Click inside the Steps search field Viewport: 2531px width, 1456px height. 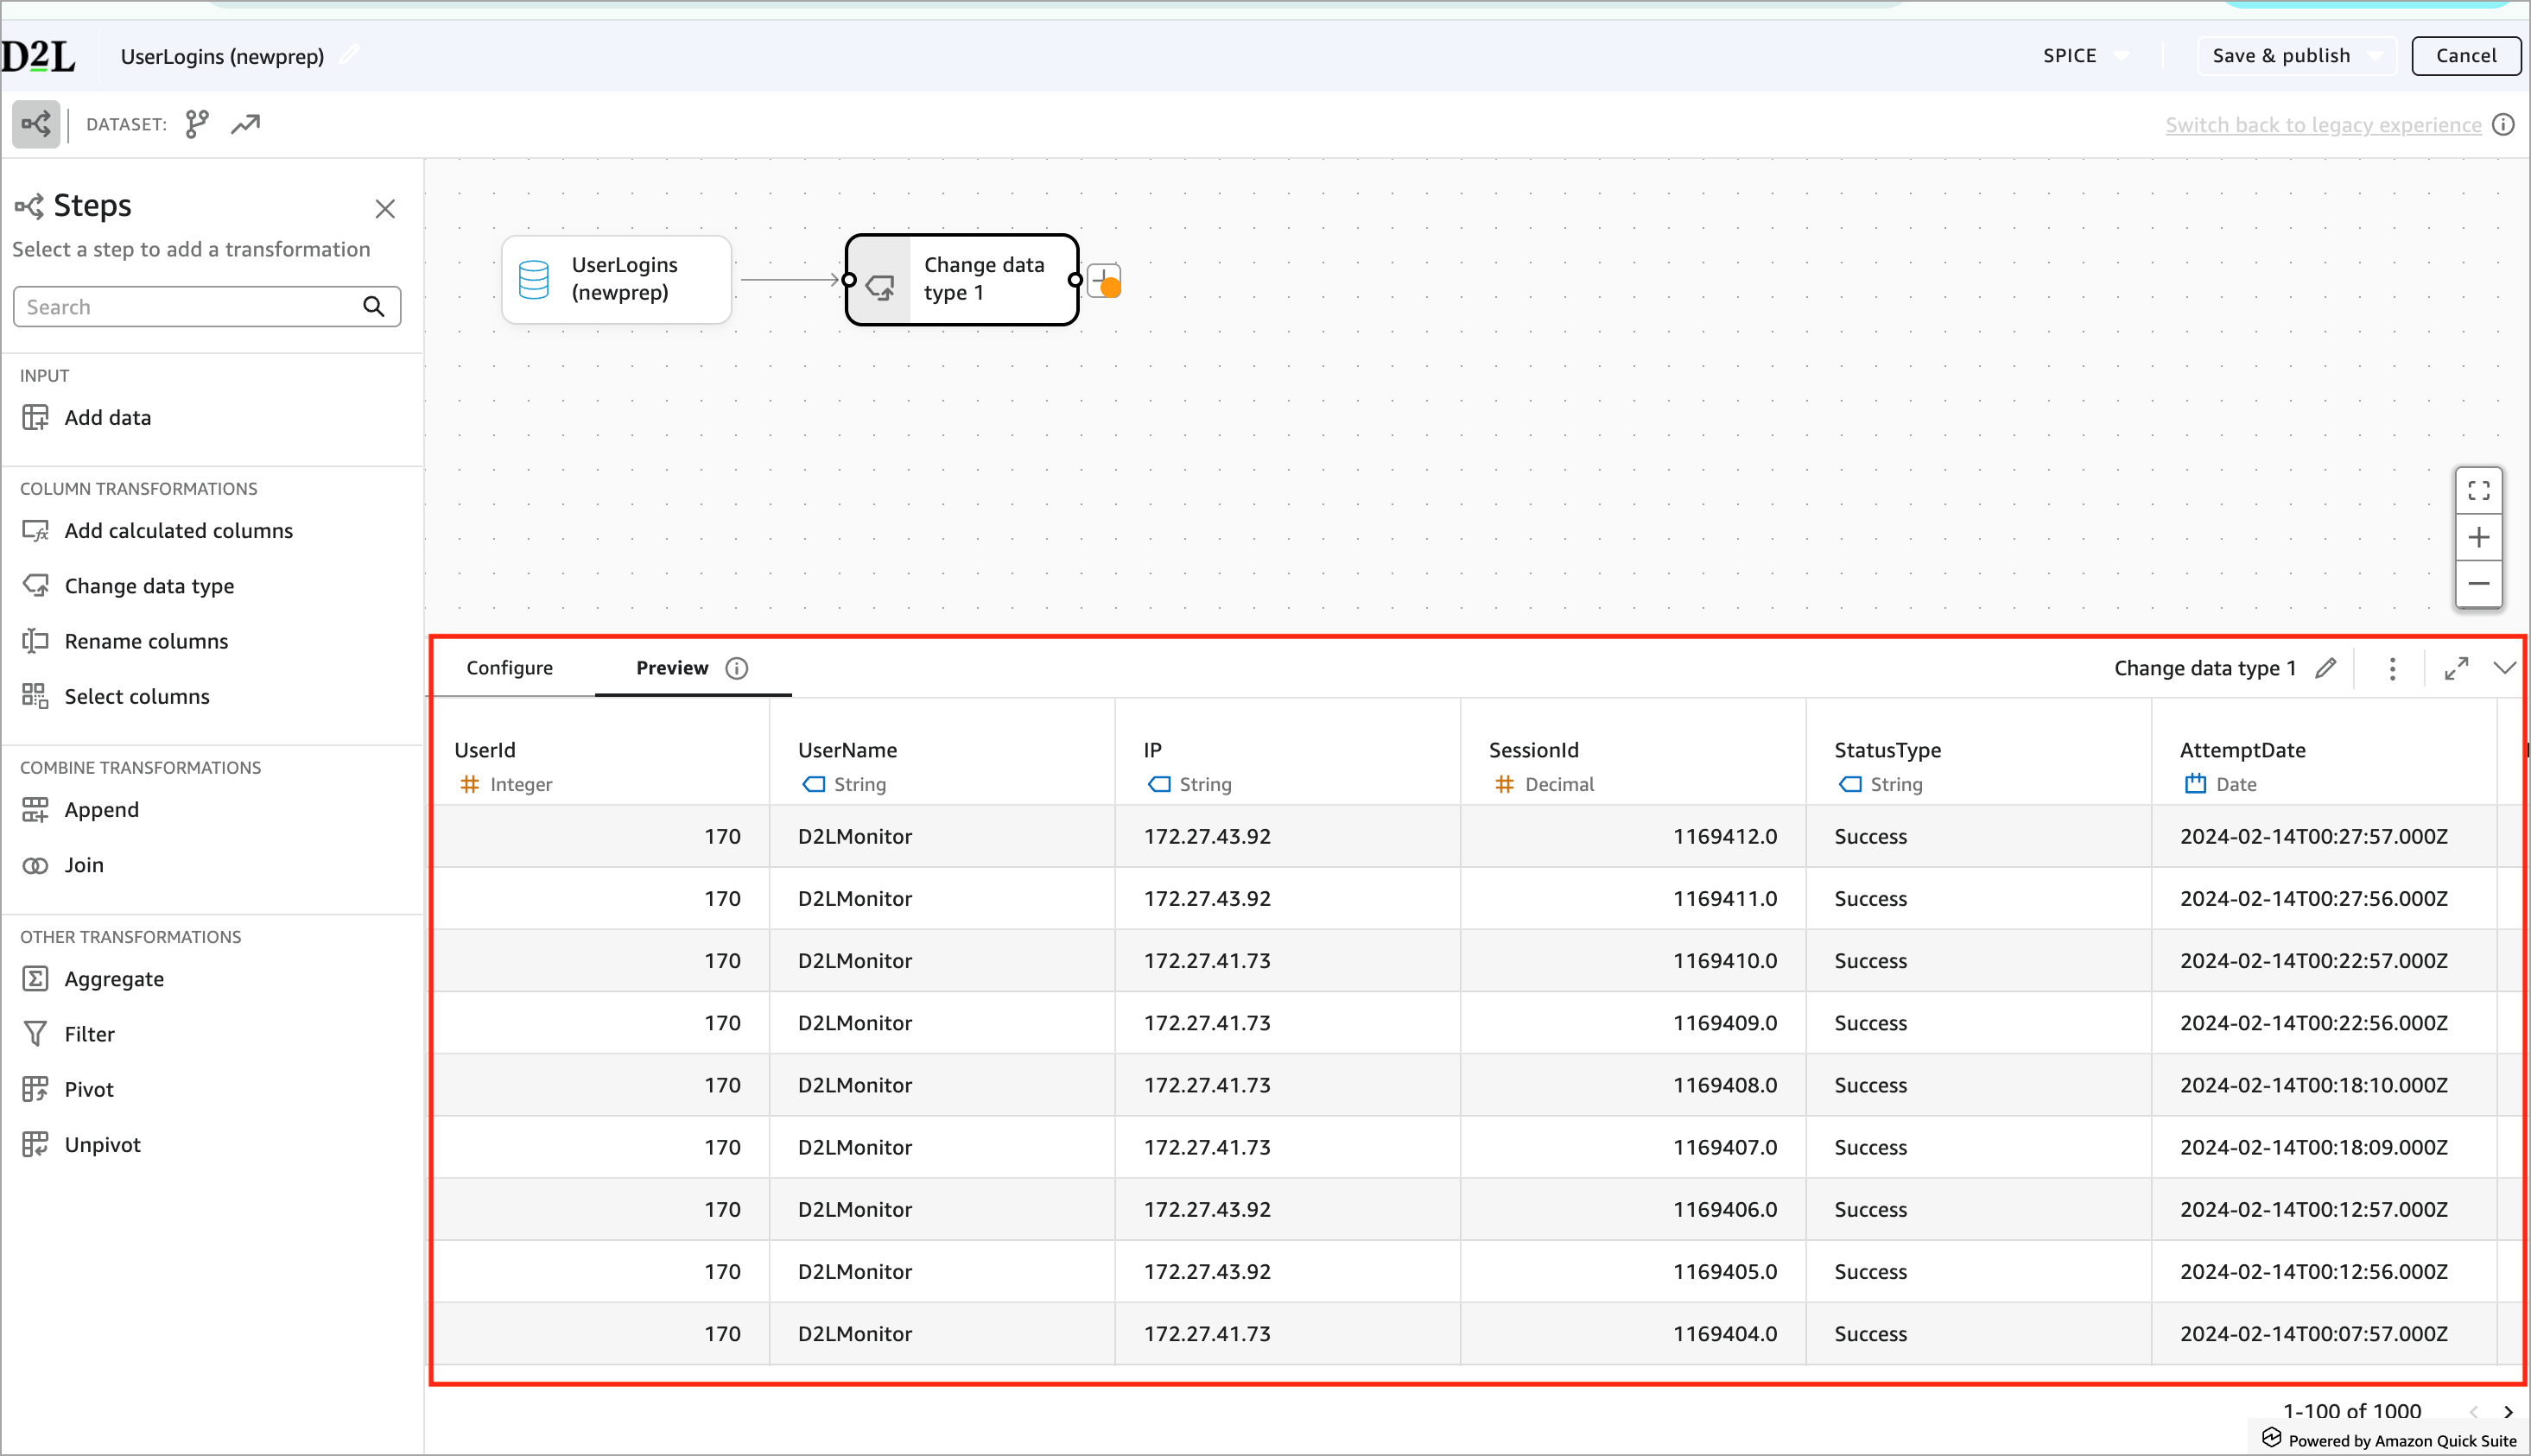[x=180, y=306]
